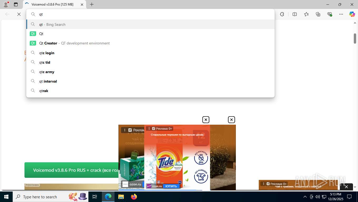This screenshot has width=358, height=202.
Task: Stop loading the page
Action: click(19, 14)
